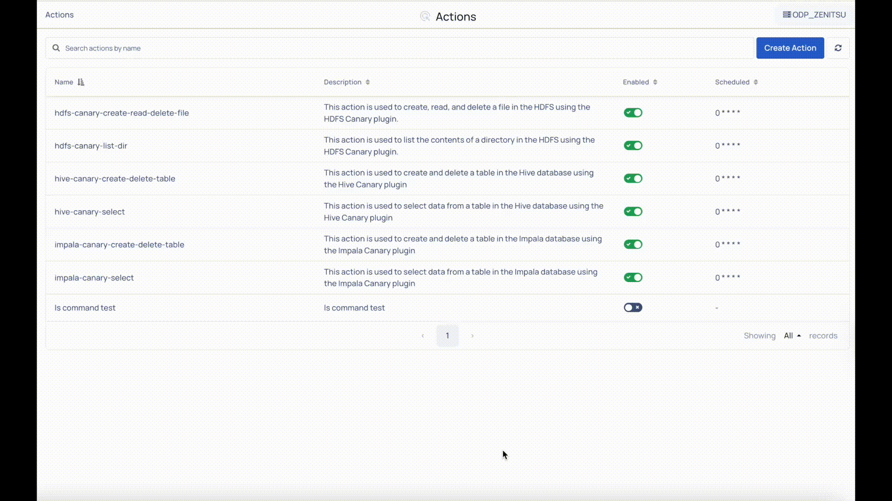This screenshot has width=892, height=501.
Task: Go to the previous page chevron
Action: point(423,336)
